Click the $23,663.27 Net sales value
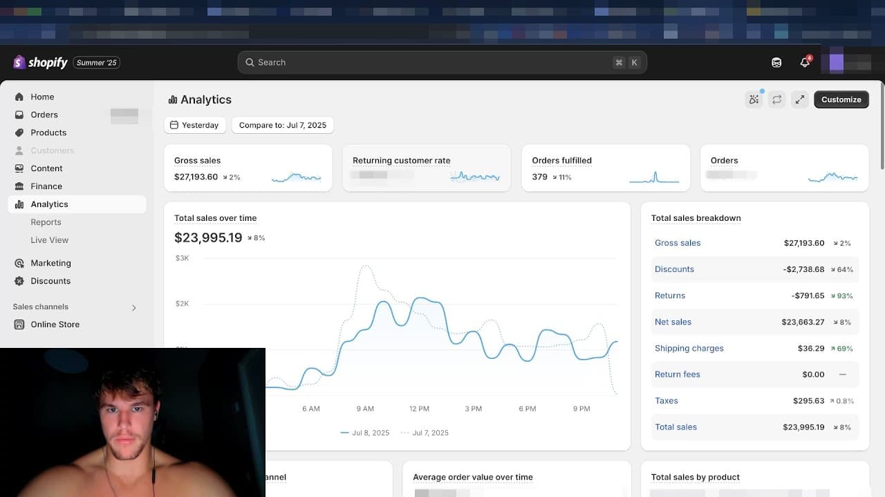 coord(803,322)
